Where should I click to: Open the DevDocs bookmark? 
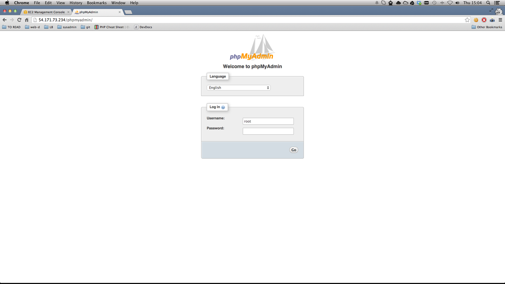143,27
